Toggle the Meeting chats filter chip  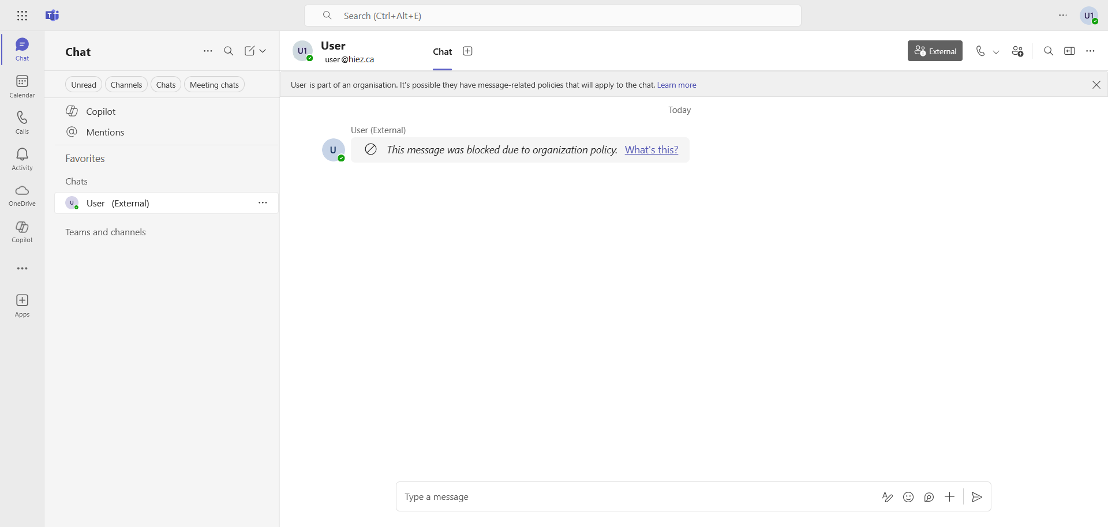click(x=214, y=85)
